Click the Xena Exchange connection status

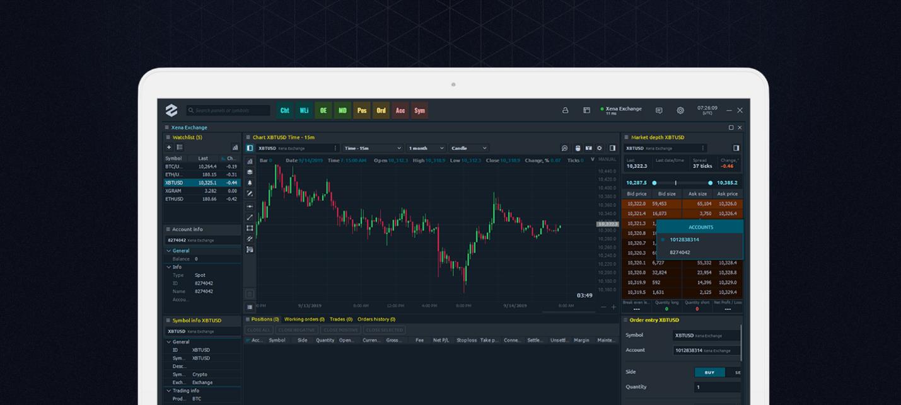point(620,110)
